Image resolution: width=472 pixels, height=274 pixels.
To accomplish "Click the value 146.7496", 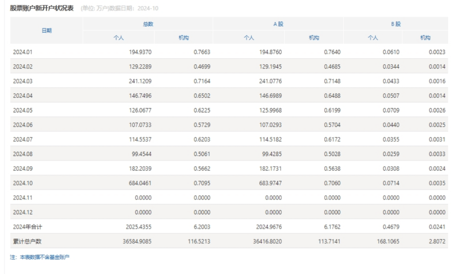I will (140, 96).
